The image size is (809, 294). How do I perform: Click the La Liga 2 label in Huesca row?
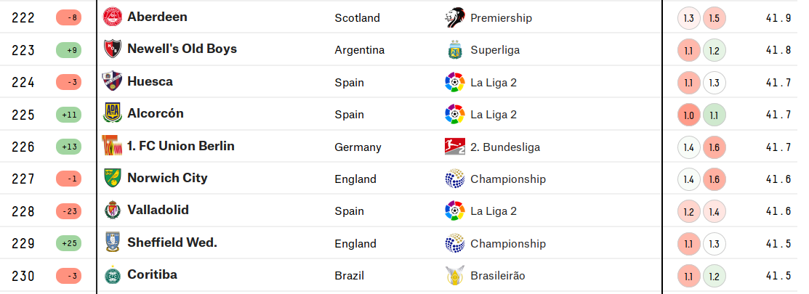494,82
